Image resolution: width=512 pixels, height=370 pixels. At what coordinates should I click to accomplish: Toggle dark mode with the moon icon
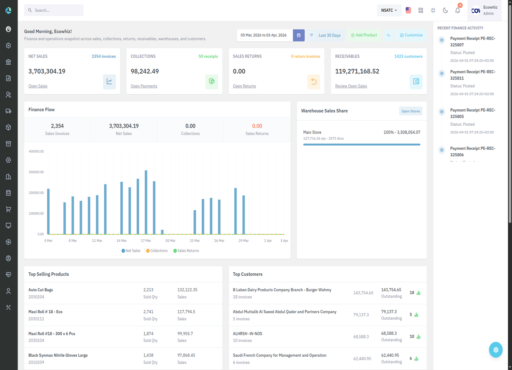point(445,10)
